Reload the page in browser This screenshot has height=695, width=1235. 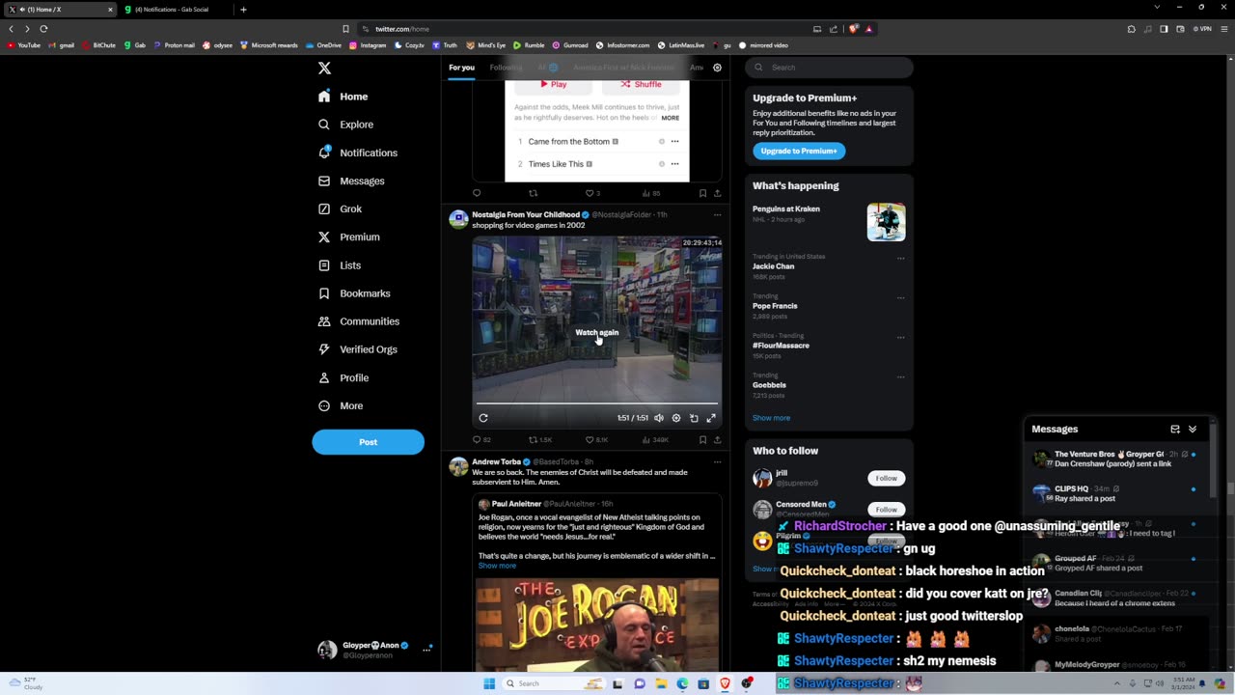coord(43,29)
